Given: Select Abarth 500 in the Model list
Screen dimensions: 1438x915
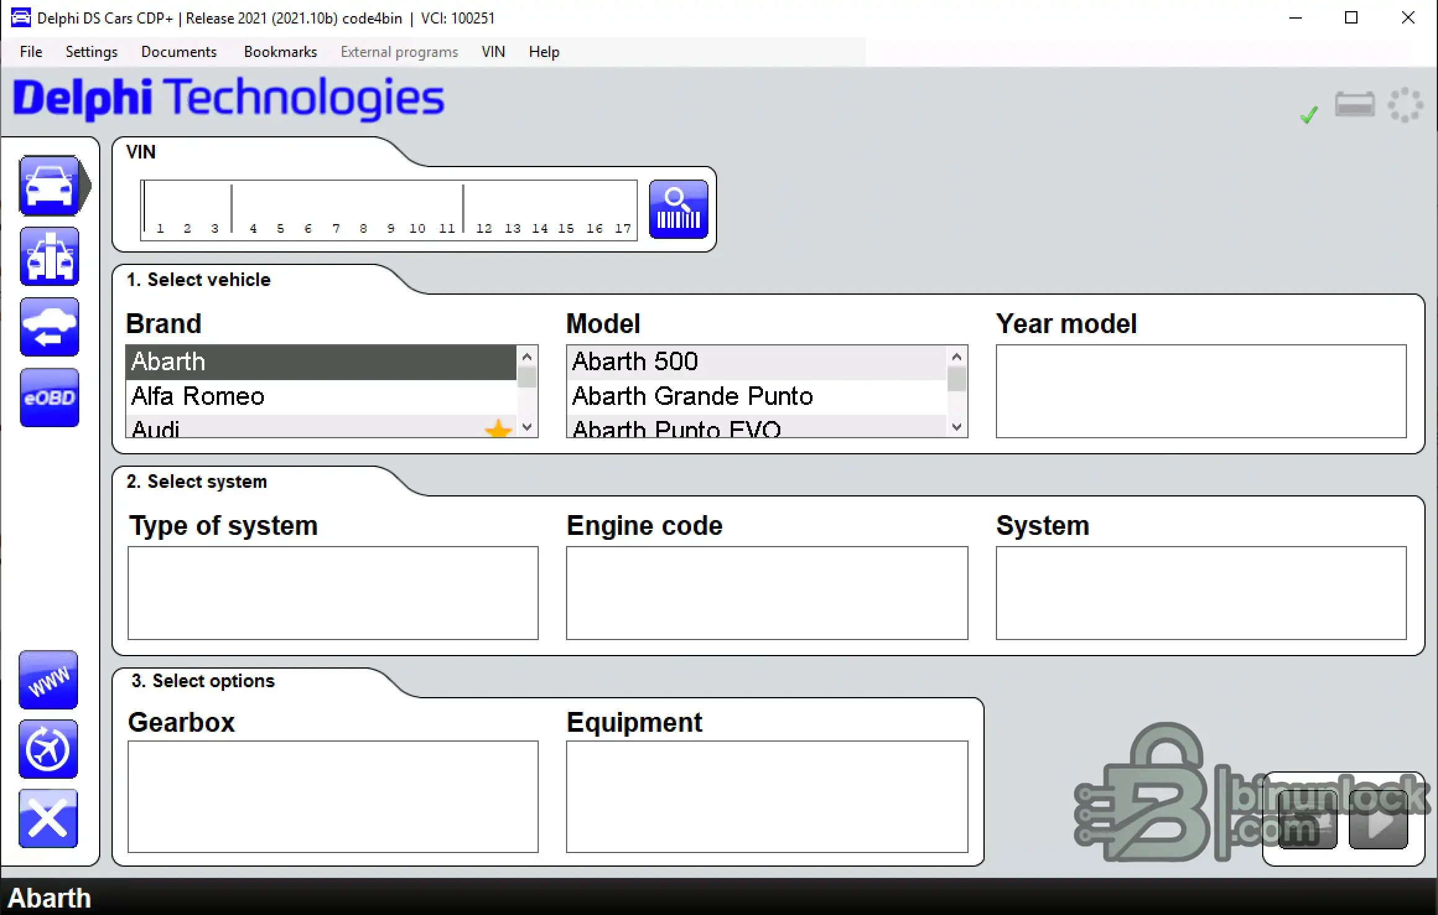Looking at the screenshot, I should tap(757, 362).
